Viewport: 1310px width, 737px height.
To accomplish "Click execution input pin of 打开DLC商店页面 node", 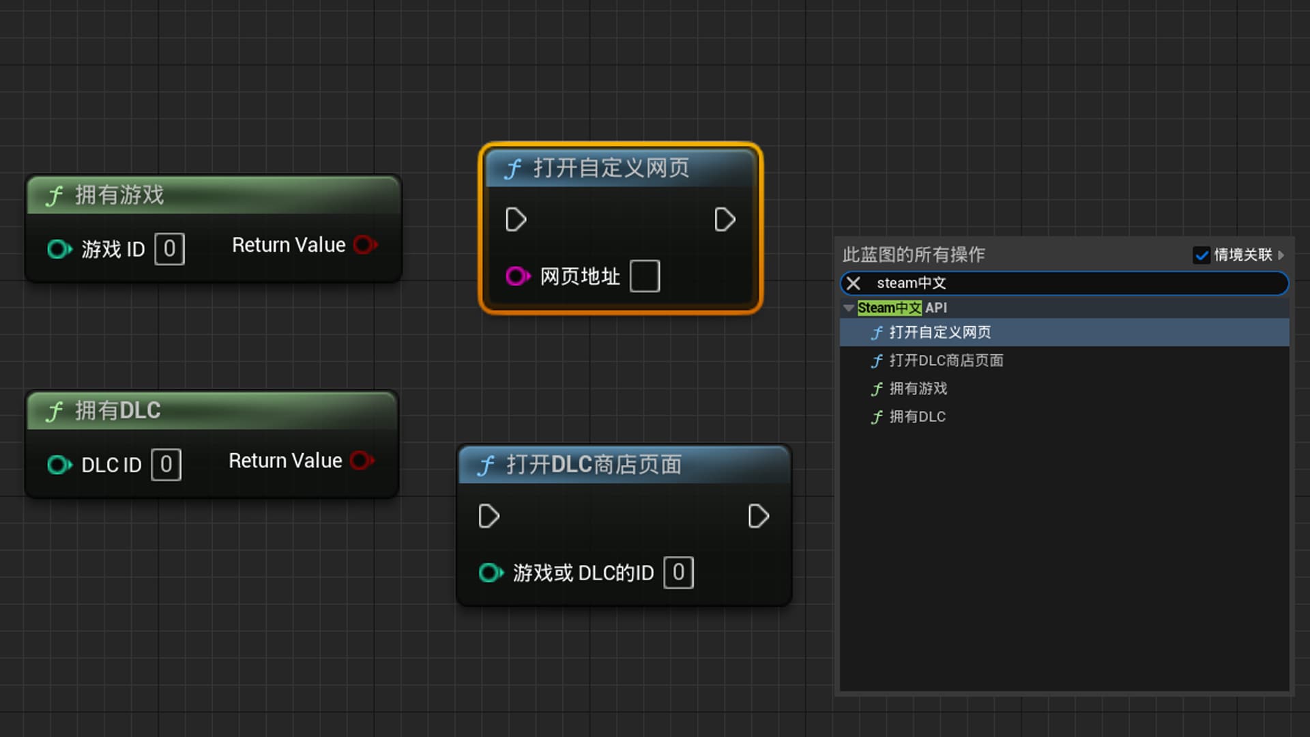I will click(x=488, y=517).
